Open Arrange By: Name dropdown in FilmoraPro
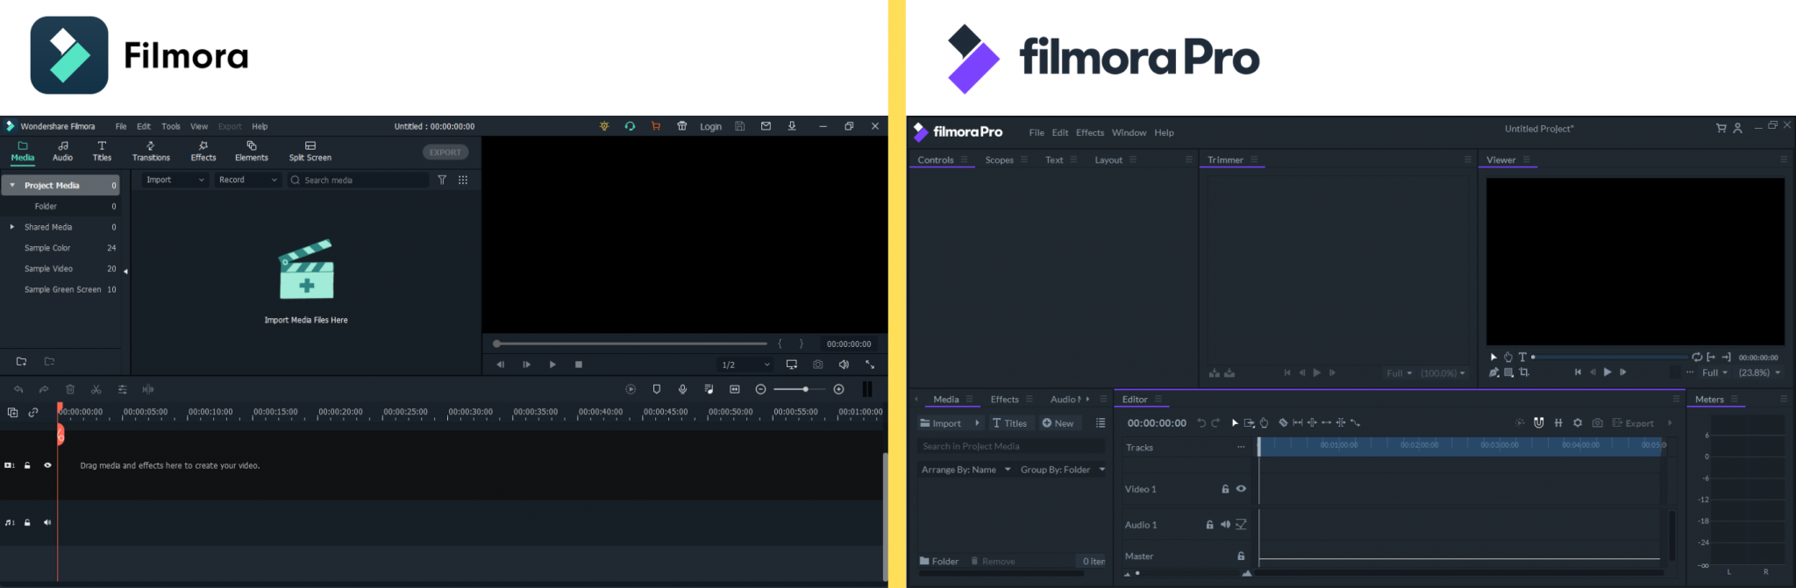 point(966,470)
